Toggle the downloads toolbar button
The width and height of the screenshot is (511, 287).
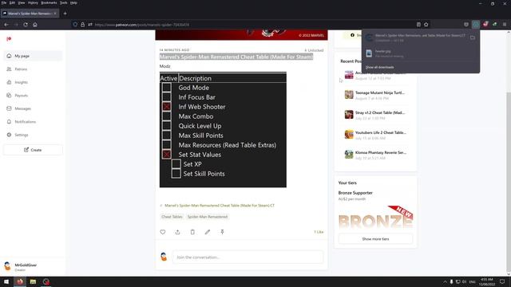click(476, 25)
